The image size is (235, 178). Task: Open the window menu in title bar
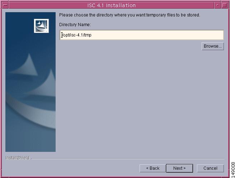click(5, 5)
